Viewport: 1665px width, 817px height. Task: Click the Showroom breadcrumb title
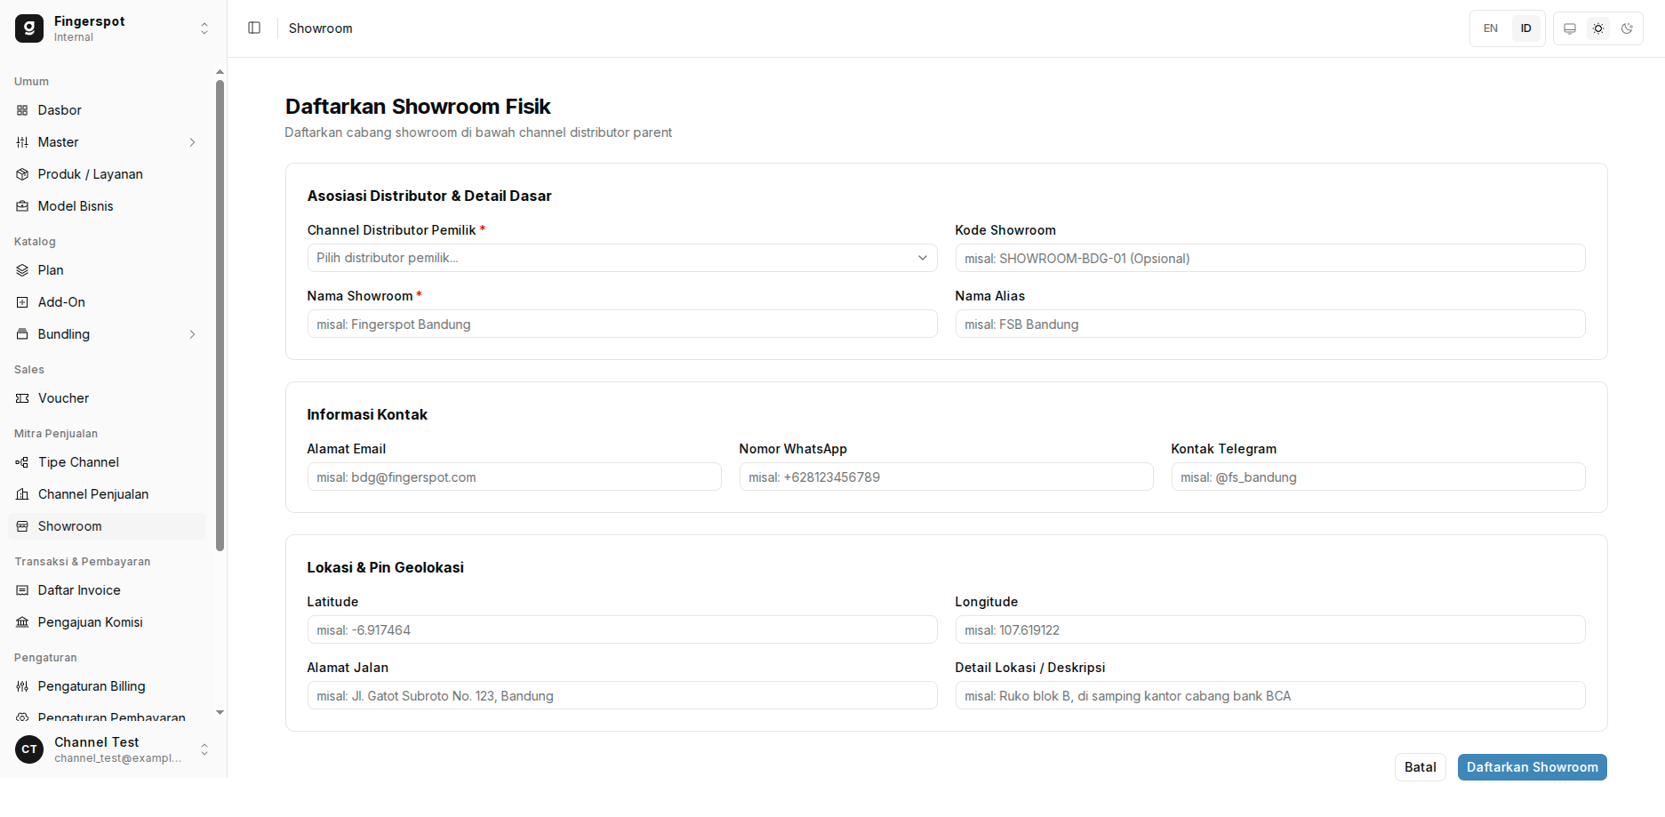pyautogui.click(x=321, y=28)
